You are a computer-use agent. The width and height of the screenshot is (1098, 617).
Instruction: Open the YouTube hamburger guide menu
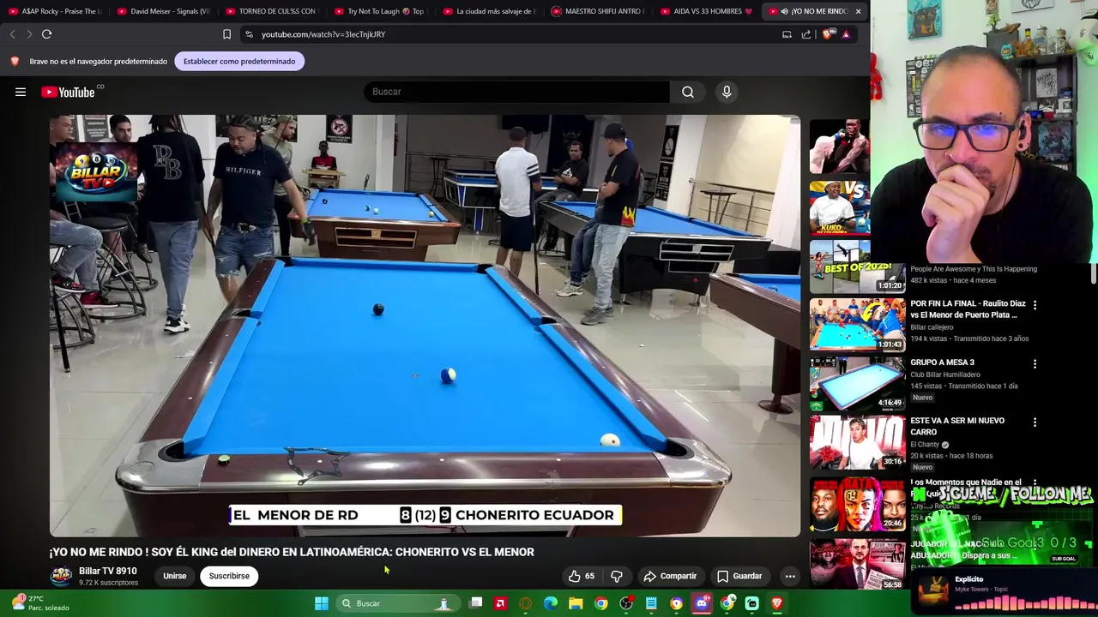[x=21, y=92]
